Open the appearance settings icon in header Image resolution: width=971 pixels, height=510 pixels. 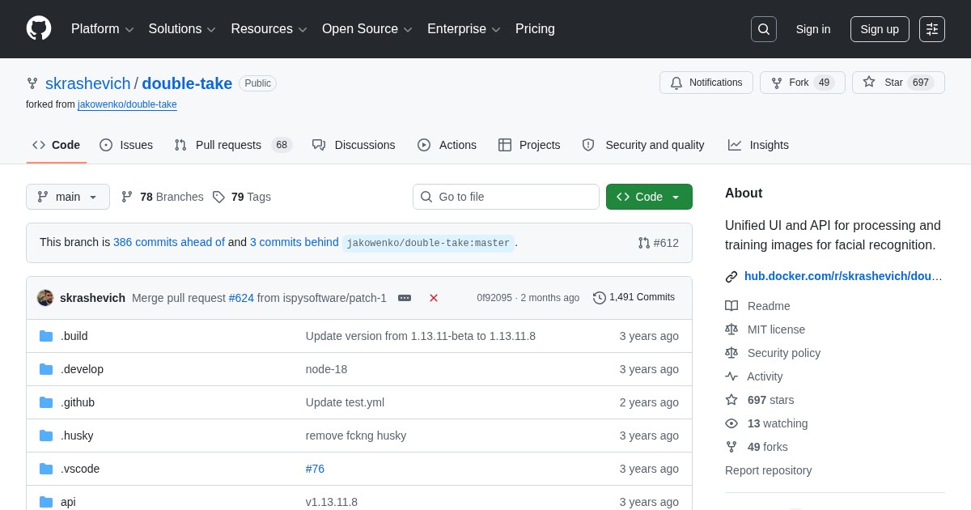tap(932, 29)
